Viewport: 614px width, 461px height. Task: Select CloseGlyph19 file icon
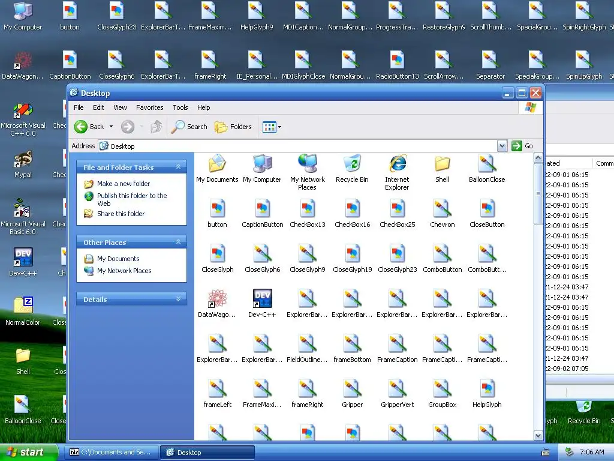coord(352,259)
